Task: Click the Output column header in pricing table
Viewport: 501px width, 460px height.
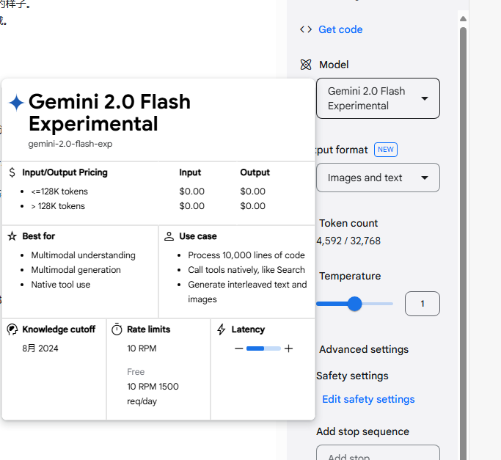Action: tap(255, 172)
